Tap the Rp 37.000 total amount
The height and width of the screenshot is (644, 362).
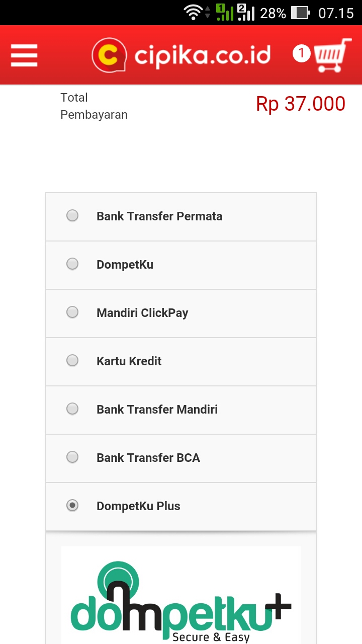click(300, 104)
